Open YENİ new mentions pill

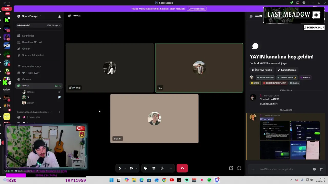tap(7, 9)
